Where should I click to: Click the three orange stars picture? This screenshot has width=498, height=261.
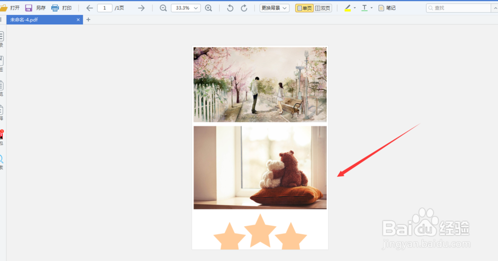[260, 232]
